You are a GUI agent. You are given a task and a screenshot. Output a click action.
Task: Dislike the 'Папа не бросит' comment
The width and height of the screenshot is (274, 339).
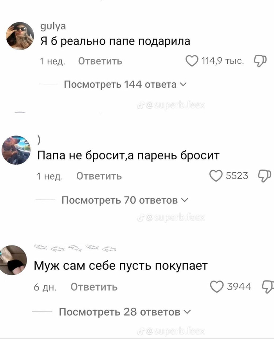[x=264, y=176]
